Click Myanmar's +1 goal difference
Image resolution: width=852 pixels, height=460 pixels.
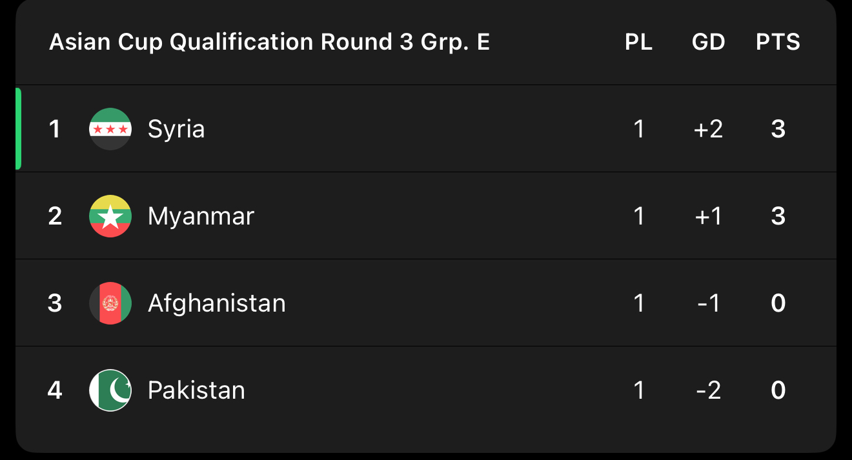click(x=708, y=216)
